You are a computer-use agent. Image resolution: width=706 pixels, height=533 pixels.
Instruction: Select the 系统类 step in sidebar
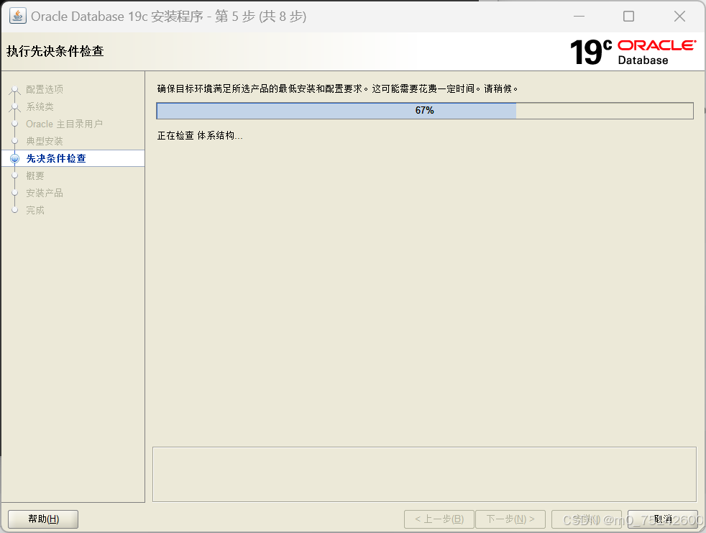pos(40,106)
